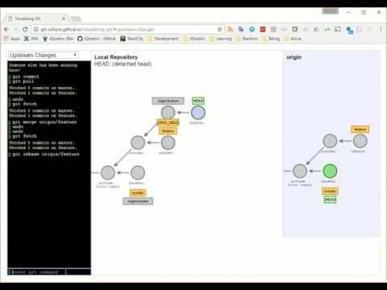Open the Upstream Changes scenario dropdown
Viewport: 387px width, 290px height.
pyautogui.click(x=43, y=55)
